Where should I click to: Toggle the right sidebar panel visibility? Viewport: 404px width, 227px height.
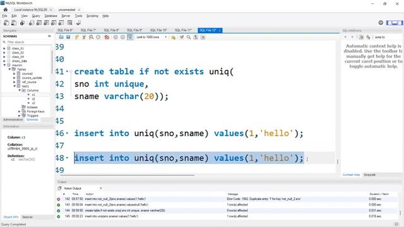click(x=400, y=23)
